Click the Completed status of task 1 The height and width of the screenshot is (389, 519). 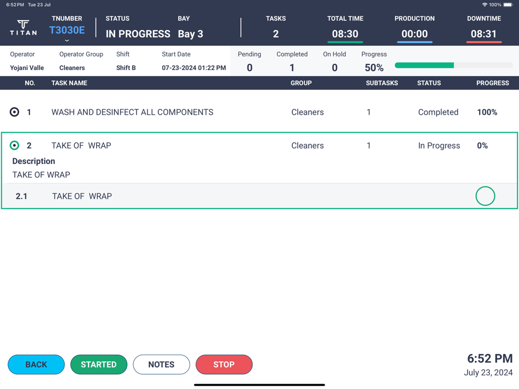click(438, 112)
